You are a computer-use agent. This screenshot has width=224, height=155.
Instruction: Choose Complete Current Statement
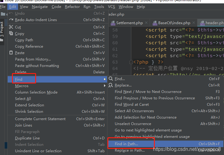pyautogui.click(x=57, y=119)
